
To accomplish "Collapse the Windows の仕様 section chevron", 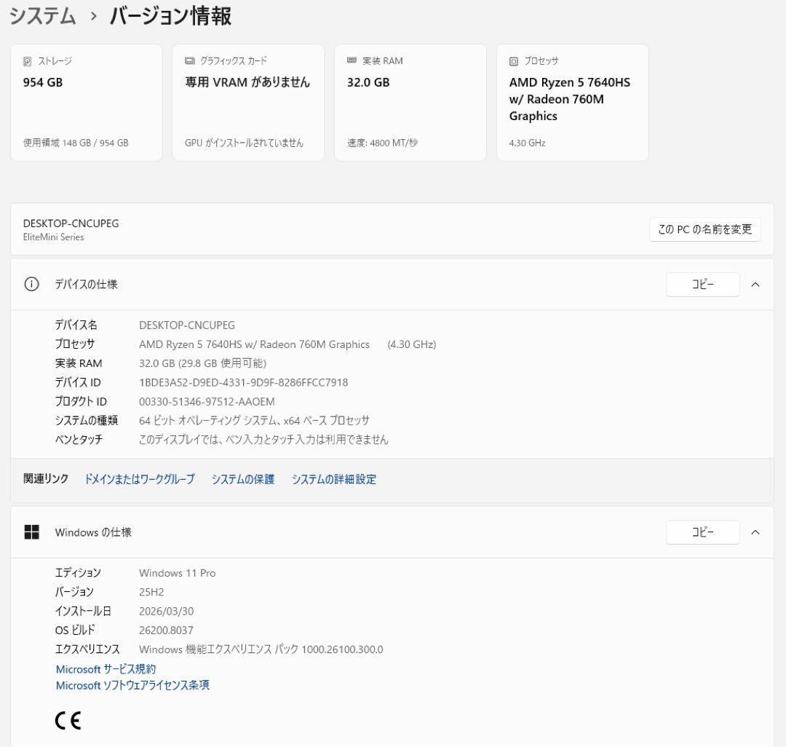I will pyautogui.click(x=755, y=532).
